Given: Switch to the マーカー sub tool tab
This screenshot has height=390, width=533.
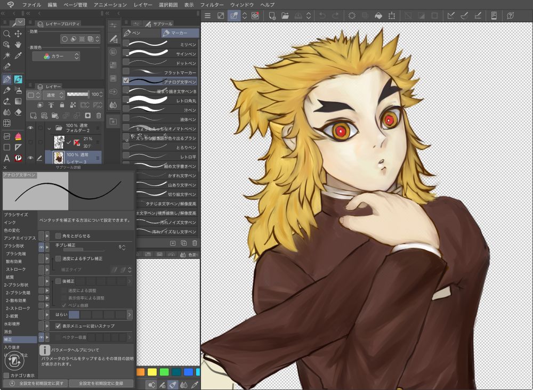Looking at the screenshot, I should point(180,33).
